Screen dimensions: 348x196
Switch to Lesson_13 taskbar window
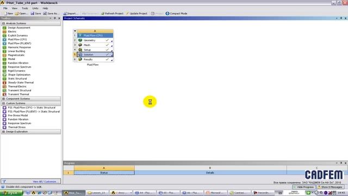(97, 193)
